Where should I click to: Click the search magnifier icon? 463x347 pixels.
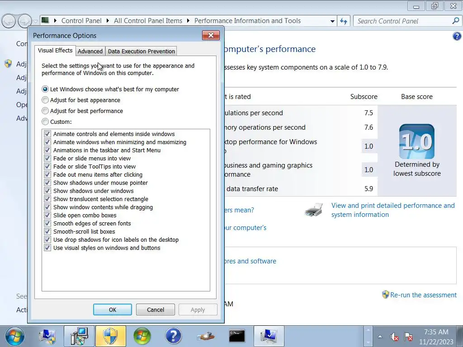coord(456,21)
